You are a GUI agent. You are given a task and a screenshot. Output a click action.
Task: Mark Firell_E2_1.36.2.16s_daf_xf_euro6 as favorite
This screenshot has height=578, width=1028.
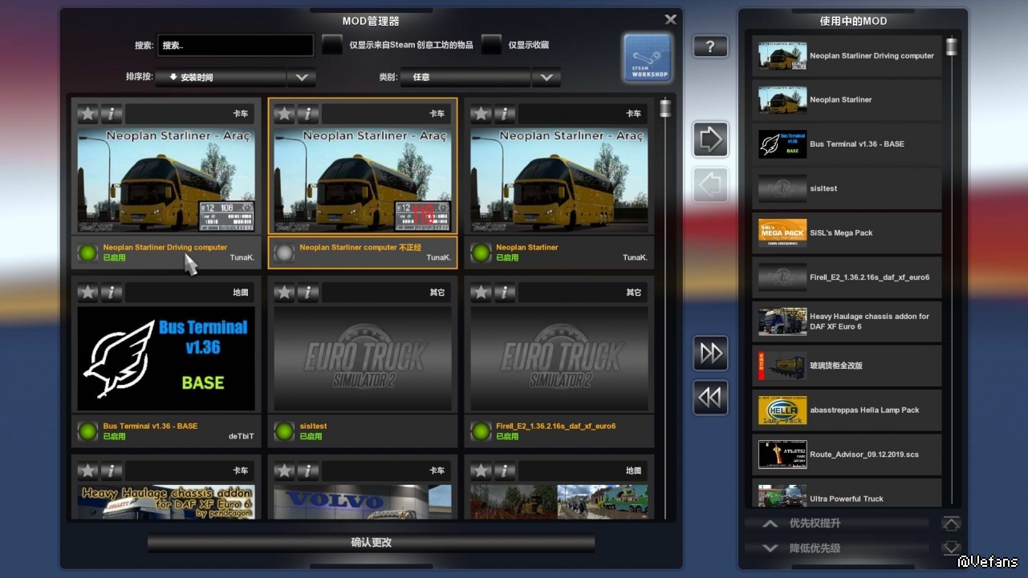click(481, 293)
